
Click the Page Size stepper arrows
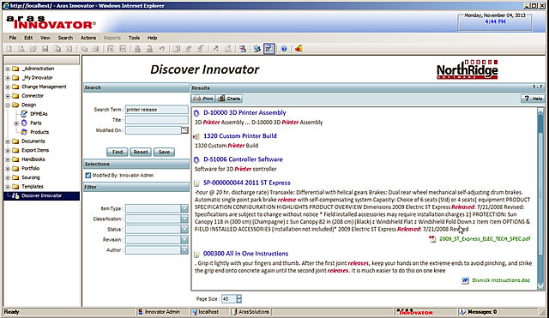click(x=238, y=299)
